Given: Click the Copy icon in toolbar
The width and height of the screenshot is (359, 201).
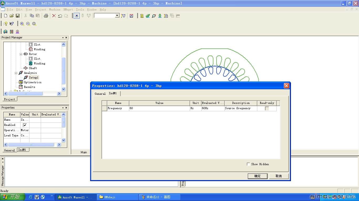Looking at the screenshot, I should (32, 16).
